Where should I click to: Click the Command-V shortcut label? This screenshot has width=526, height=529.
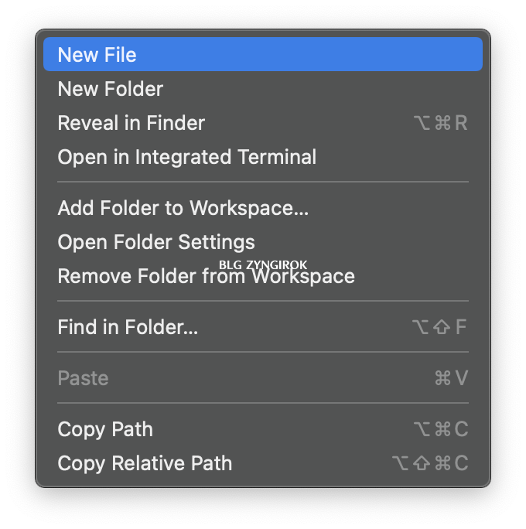(452, 378)
